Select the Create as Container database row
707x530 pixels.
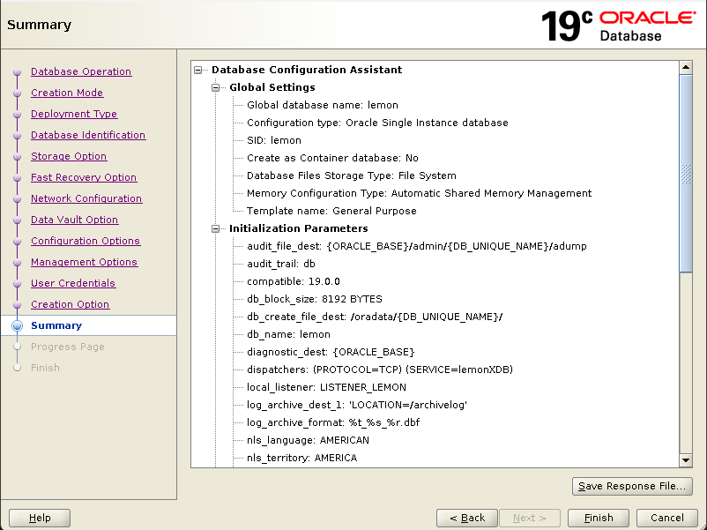coord(332,158)
